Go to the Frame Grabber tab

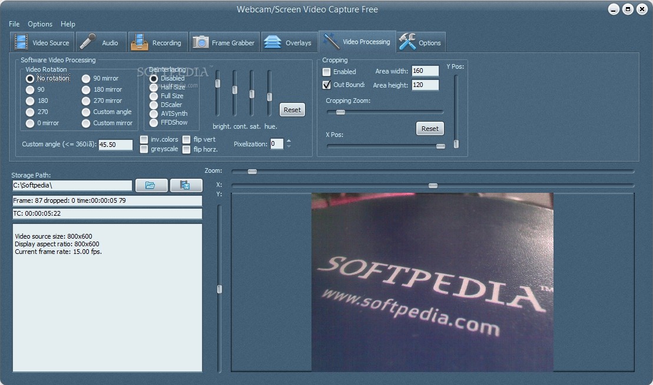point(224,42)
